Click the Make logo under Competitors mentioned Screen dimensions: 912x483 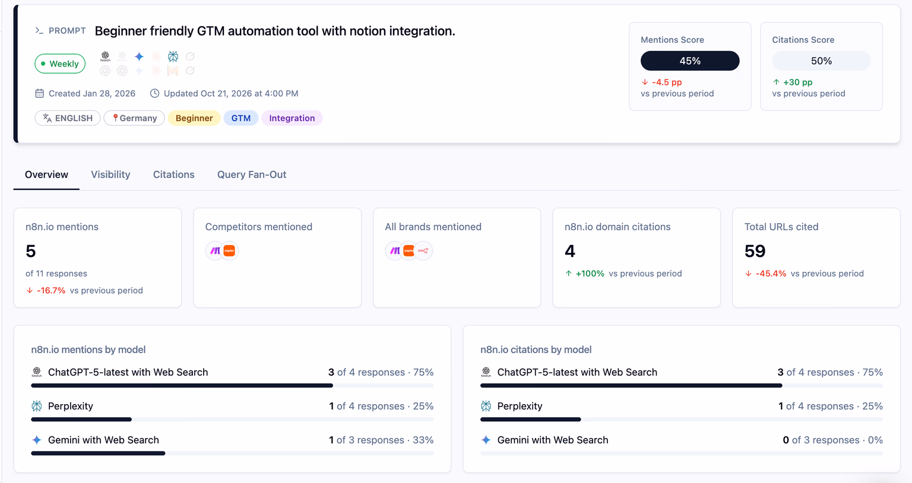215,251
